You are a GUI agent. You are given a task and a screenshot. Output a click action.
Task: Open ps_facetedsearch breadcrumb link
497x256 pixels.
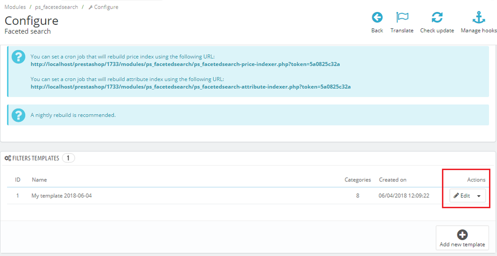click(57, 7)
